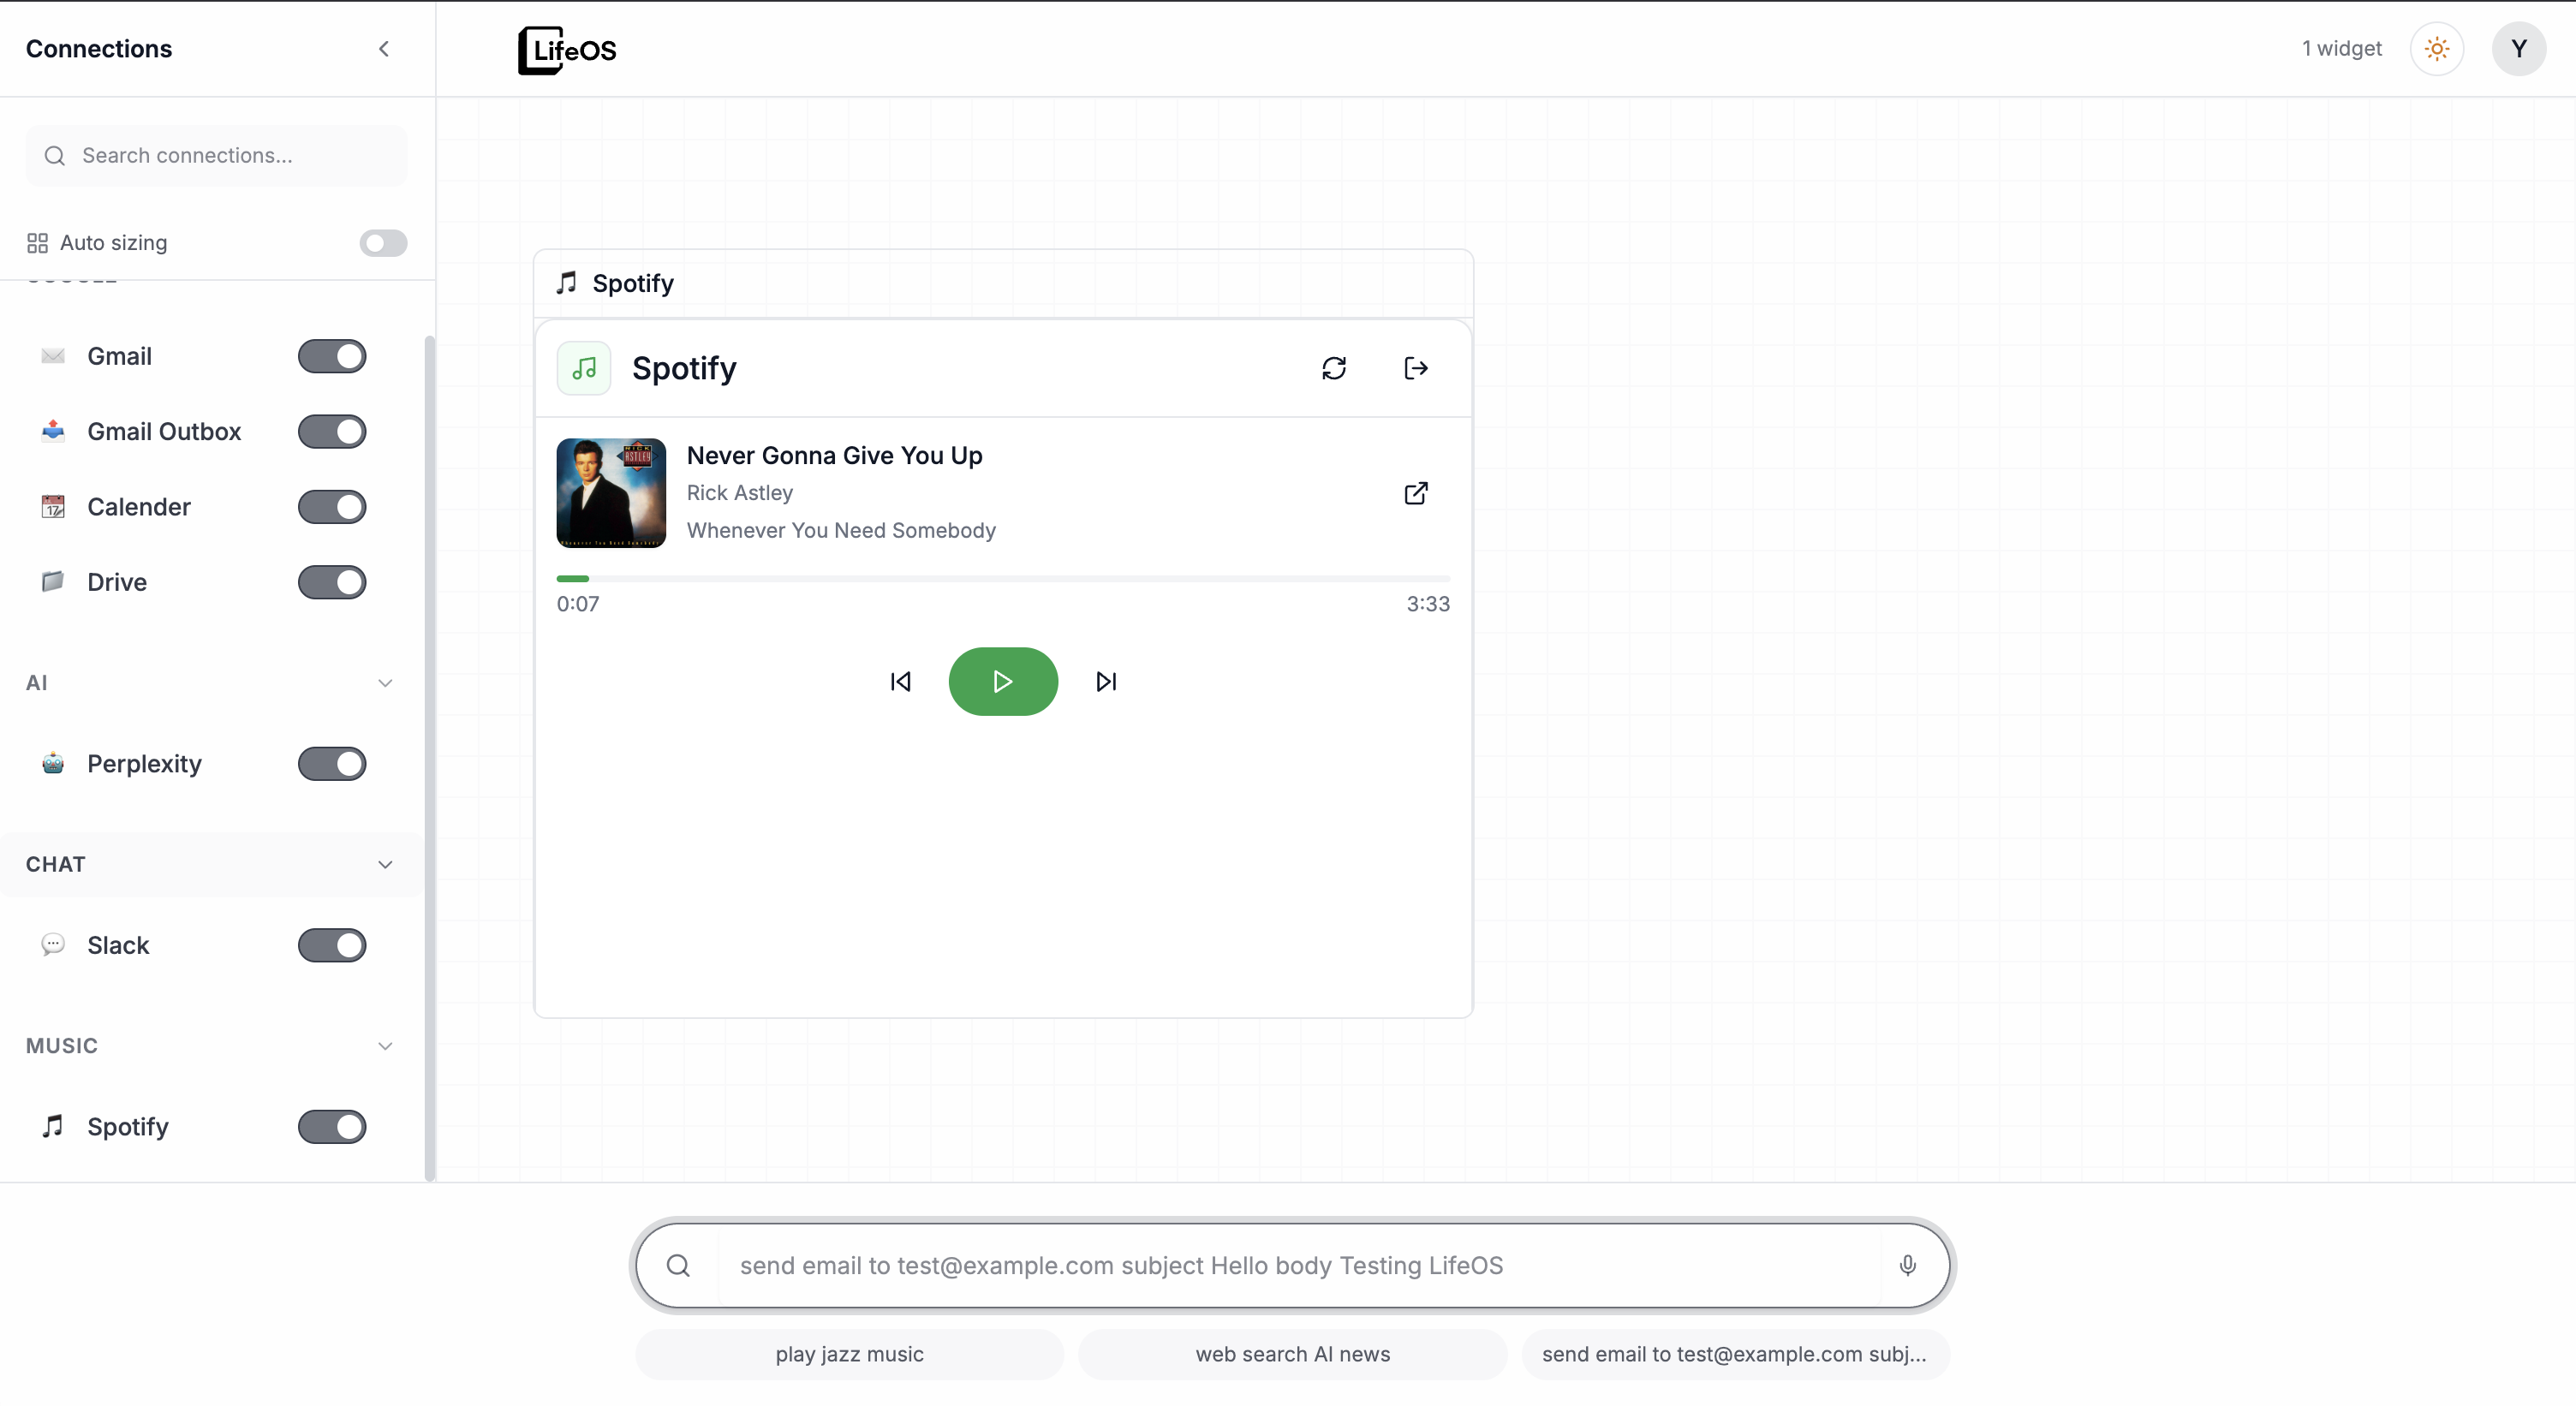The image size is (2576, 1406).
Task: Collapse the Connections sidebar
Action: pos(384,48)
